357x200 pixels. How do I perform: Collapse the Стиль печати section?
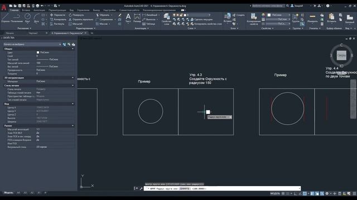click(73, 86)
